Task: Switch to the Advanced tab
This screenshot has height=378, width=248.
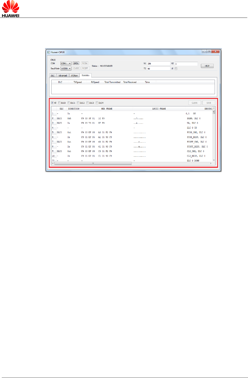Action: (63, 76)
